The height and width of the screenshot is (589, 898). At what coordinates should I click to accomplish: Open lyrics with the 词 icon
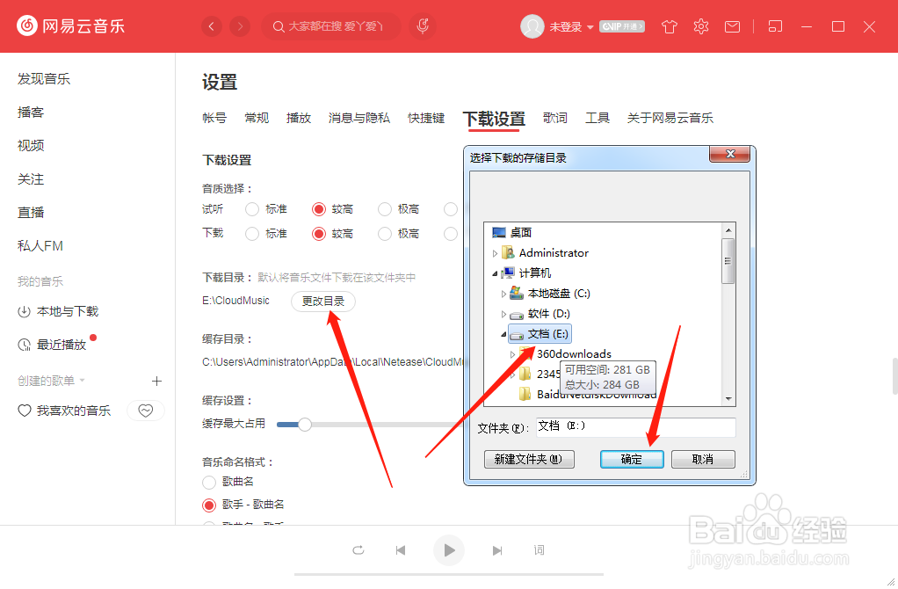tap(539, 550)
